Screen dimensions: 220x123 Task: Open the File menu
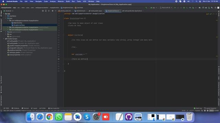(x=21, y=1)
